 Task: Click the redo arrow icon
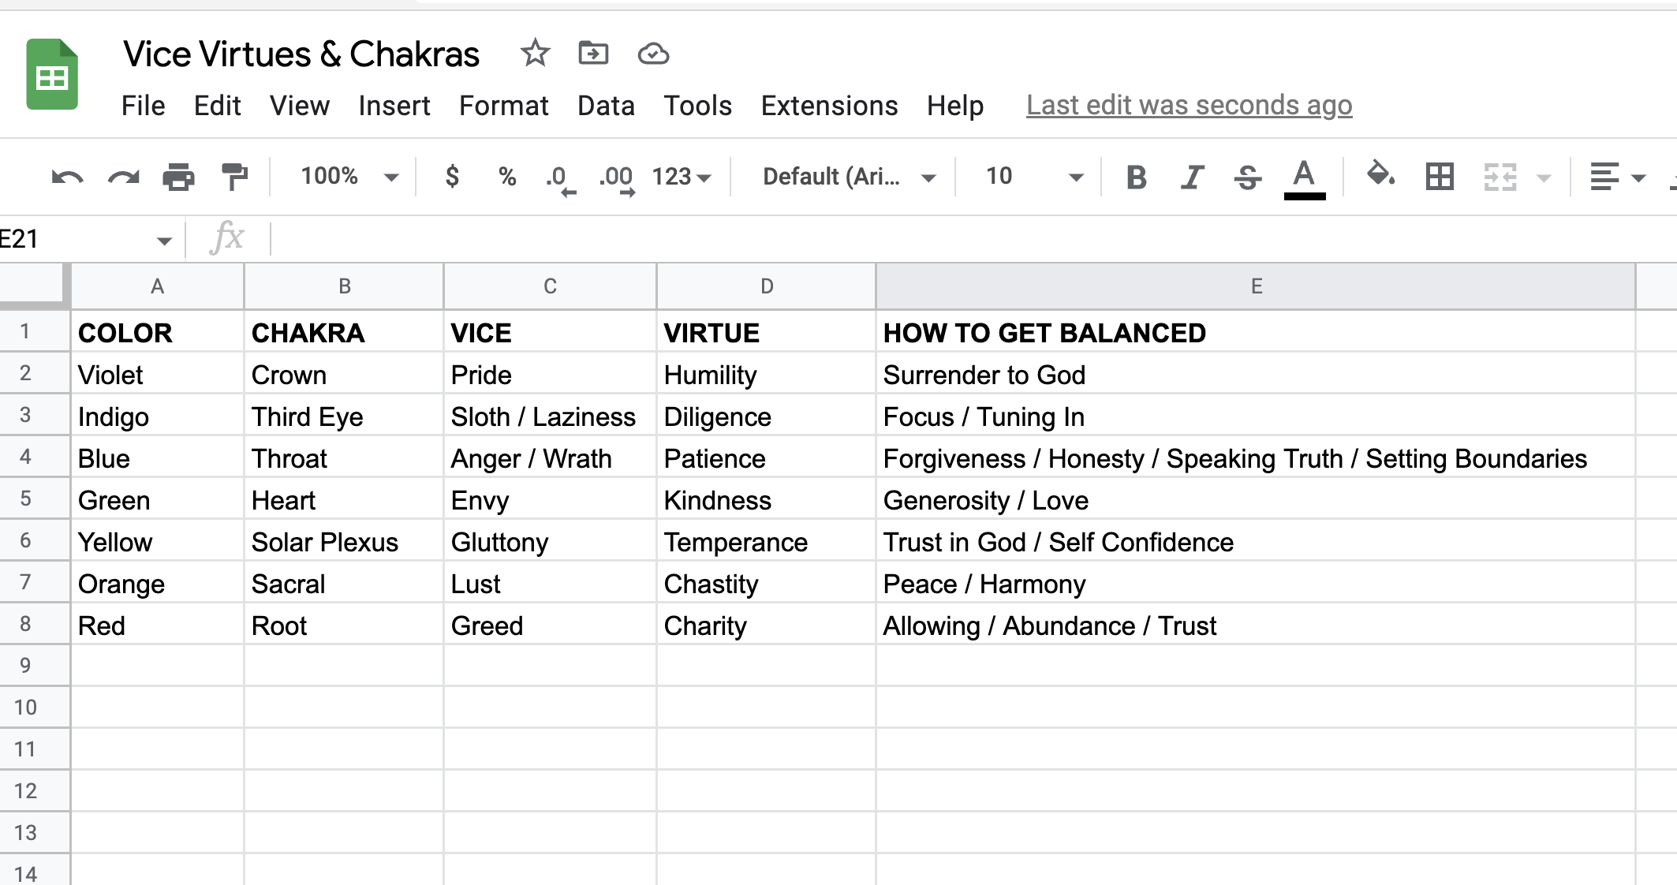(x=123, y=177)
